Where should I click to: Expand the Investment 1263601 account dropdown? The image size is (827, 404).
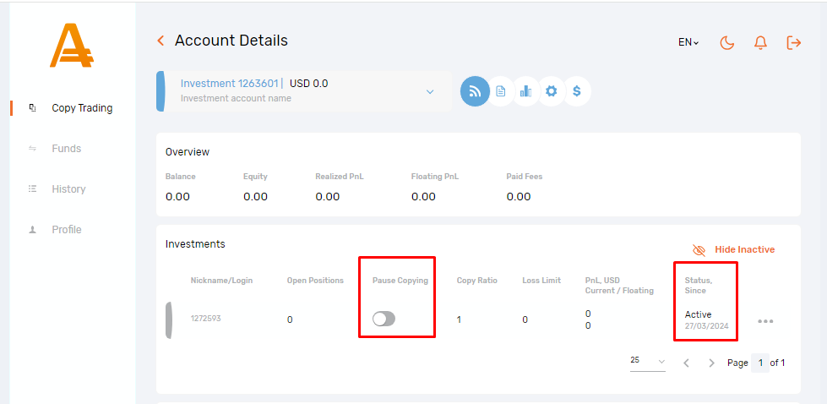[429, 91]
